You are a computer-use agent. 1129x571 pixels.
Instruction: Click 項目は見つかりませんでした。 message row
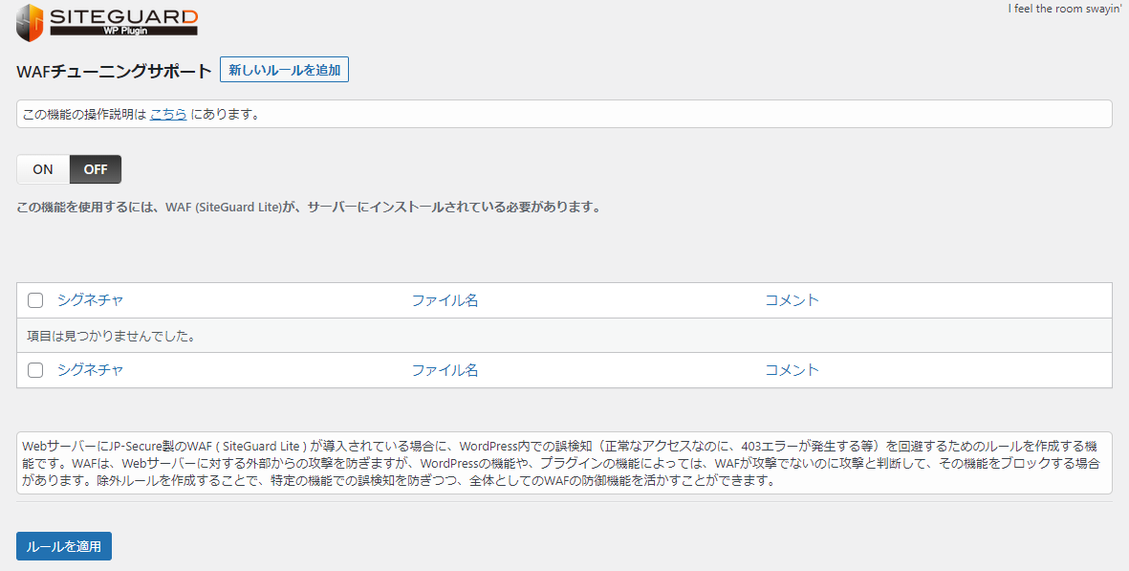coord(564,336)
